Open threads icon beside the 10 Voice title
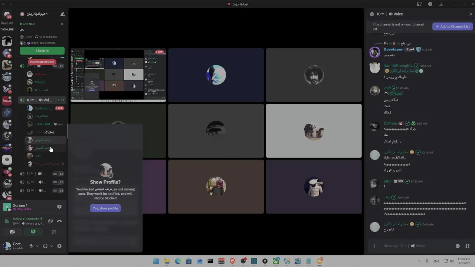Image resolution: width=475 pixels, height=267 pixels. coord(372,14)
